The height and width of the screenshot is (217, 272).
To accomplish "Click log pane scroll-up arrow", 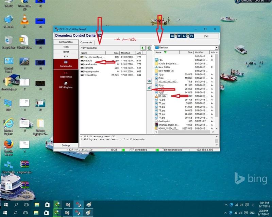I will pyautogui.click(x=217, y=137).
